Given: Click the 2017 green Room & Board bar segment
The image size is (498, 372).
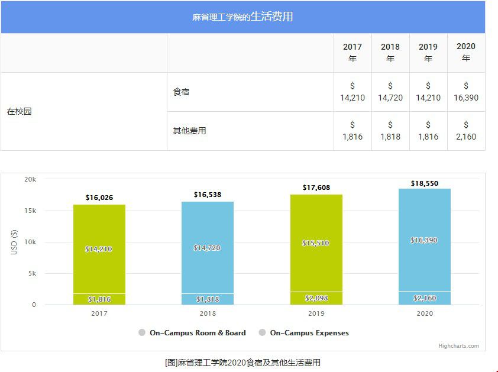Looking at the screenshot, I should click(x=99, y=249).
